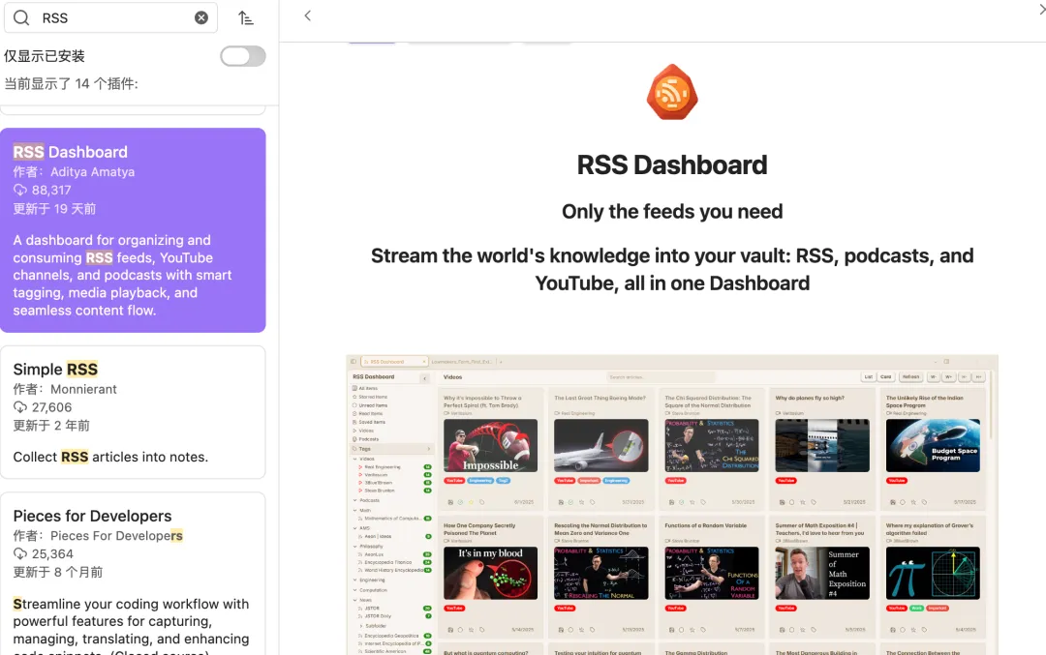Expand the Tags row in preview sidebar

pos(429,449)
